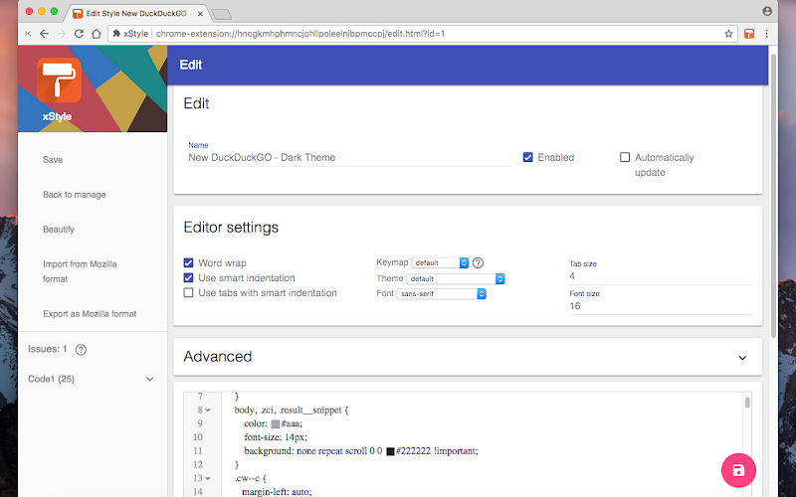Uncheck Word wrap
796x497 pixels.
188,262
